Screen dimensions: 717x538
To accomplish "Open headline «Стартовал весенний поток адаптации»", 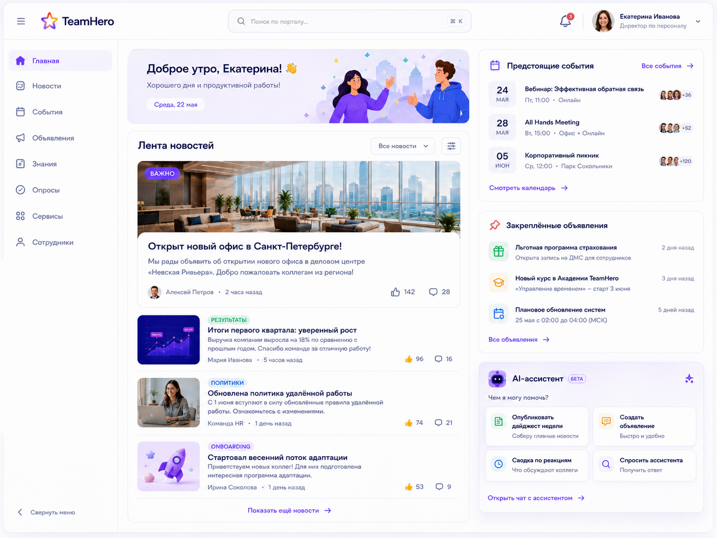I will [277, 457].
